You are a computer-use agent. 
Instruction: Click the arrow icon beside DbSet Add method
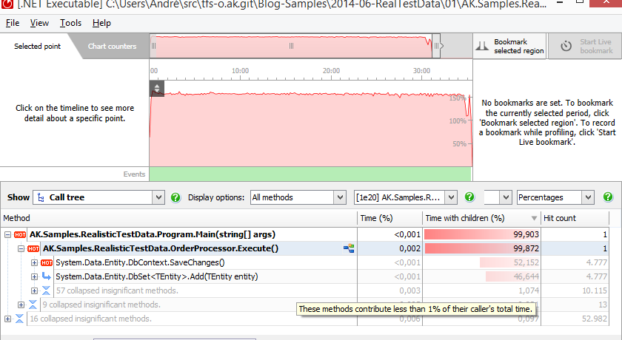tap(47, 276)
